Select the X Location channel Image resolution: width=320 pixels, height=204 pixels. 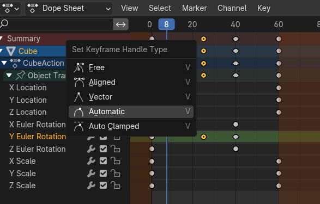click(x=28, y=88)
